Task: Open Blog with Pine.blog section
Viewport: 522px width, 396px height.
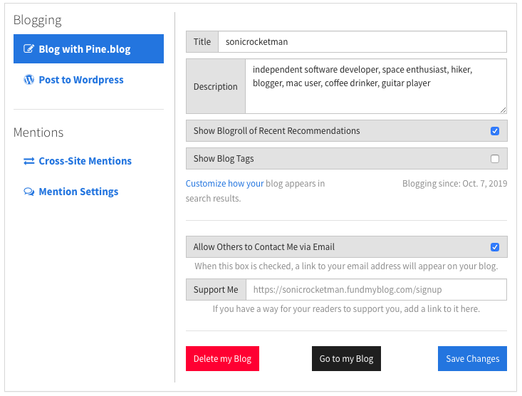Action: (88, 49)
